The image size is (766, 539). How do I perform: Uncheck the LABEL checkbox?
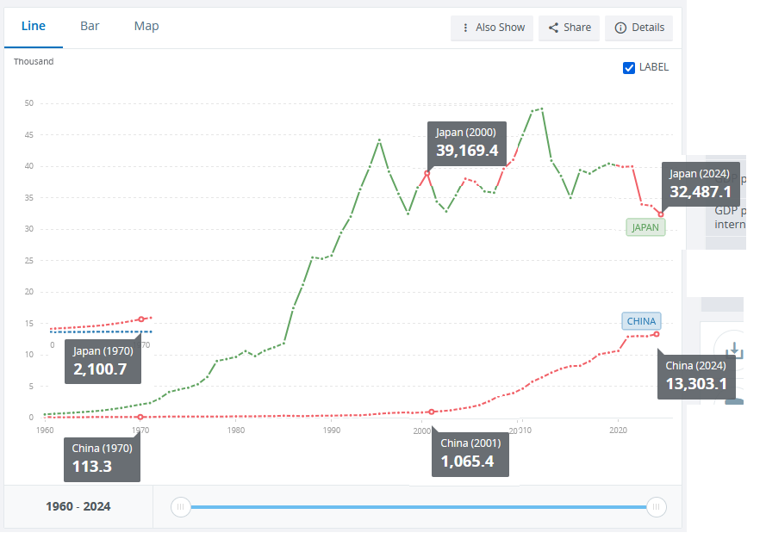629,68
